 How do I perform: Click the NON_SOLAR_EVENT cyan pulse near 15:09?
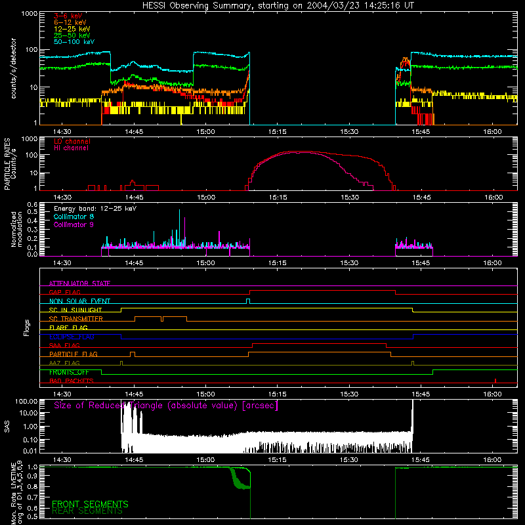tap(248, 301)
